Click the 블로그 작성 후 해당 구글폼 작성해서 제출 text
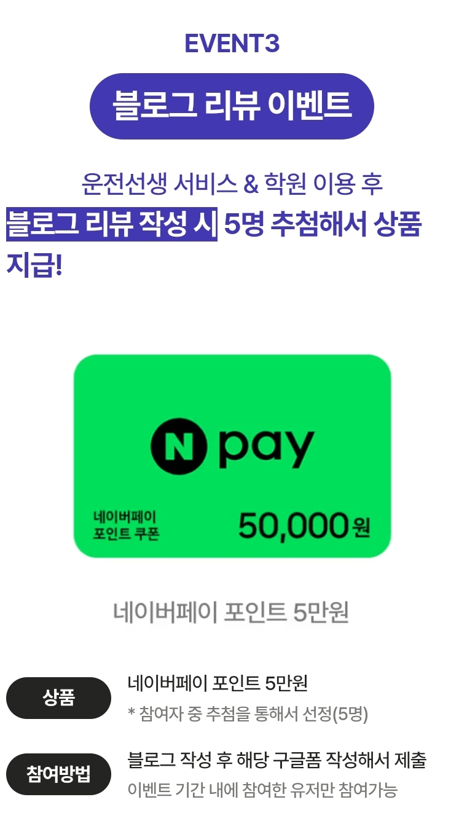The width and height of the screenshot is (459, 813). (x=277, y=760)
